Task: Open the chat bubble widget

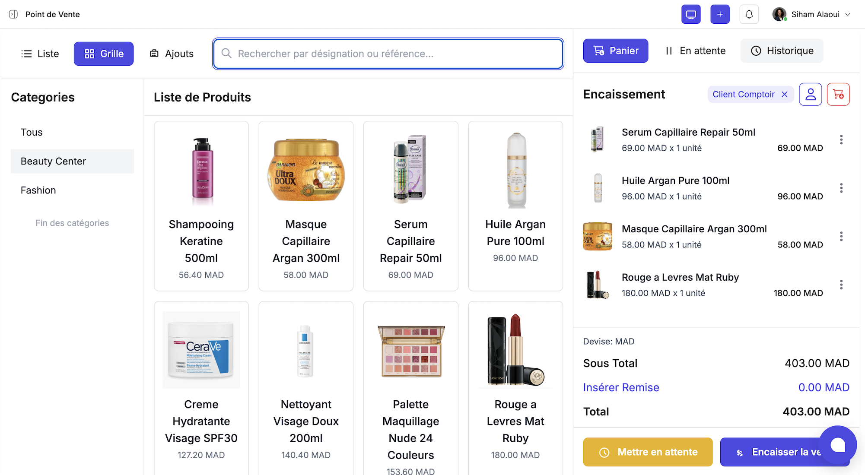Action: coord(837,445)
